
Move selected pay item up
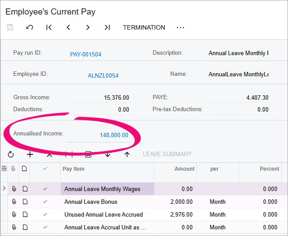[127, 154]
